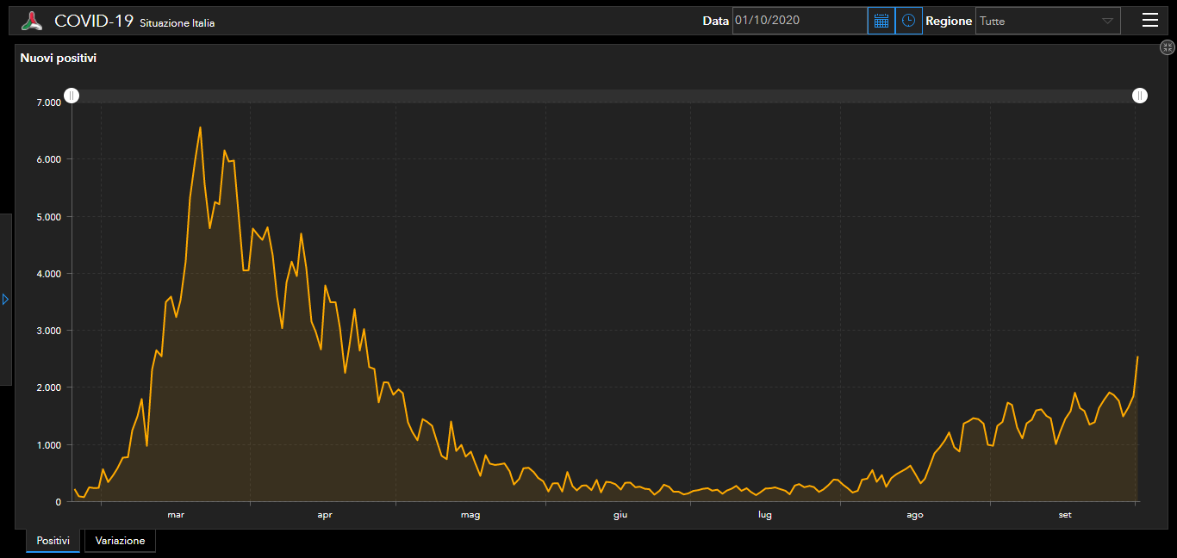1177x558 pixels.
Task: Switch to the Variazione tab
Action: click(120, 541)
